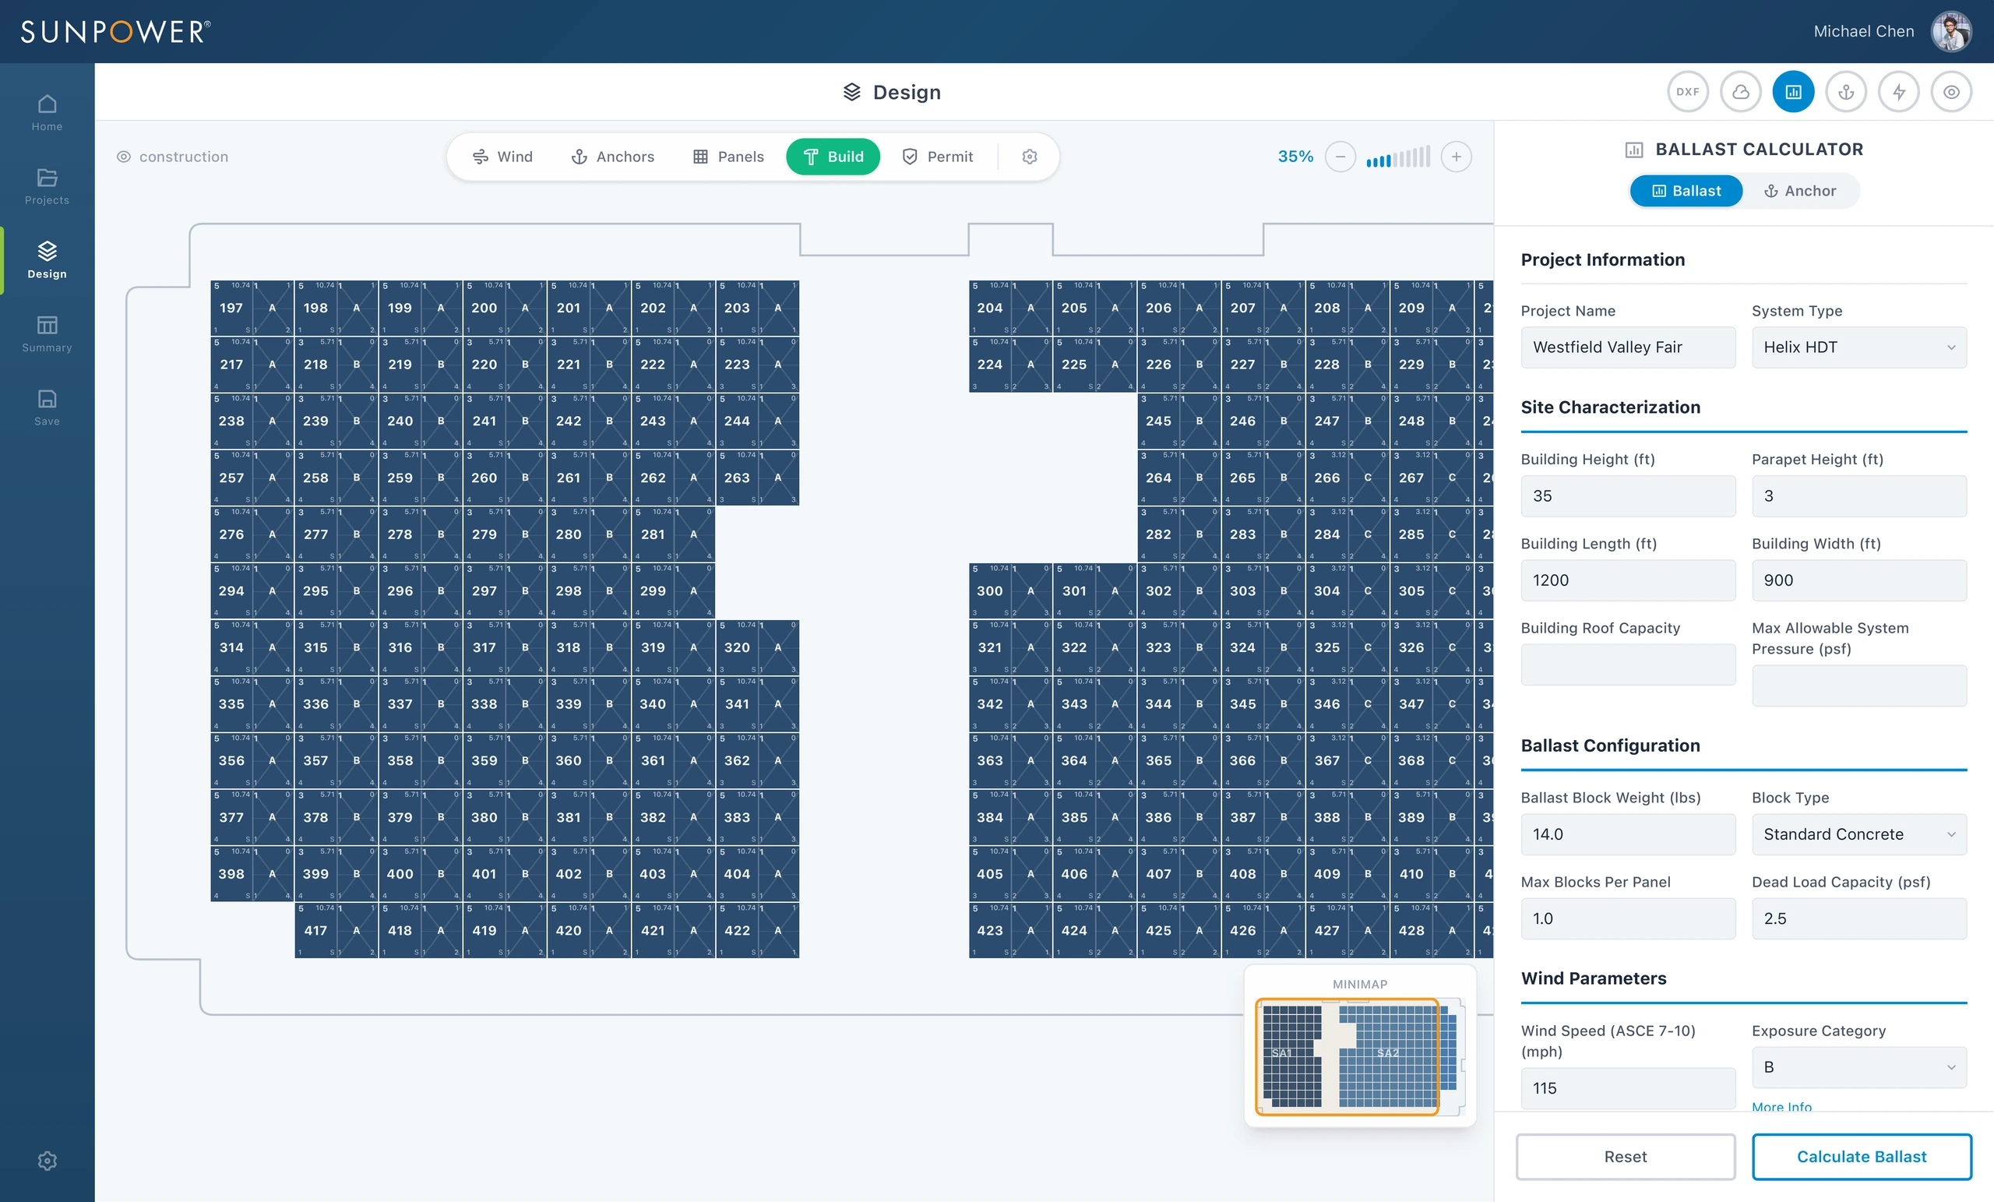
Task: Click the lightning bolt electrical icon
Action: pyautogui.click(x=1898, y=91)
